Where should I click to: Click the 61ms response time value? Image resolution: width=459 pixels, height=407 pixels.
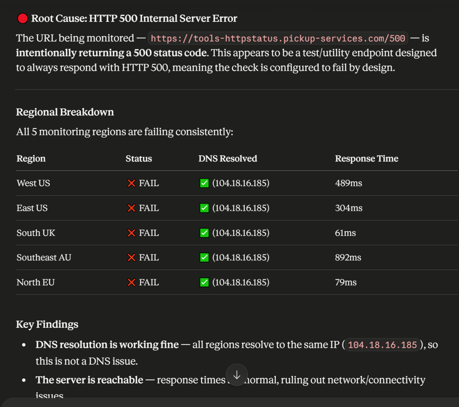pos(345,233)
